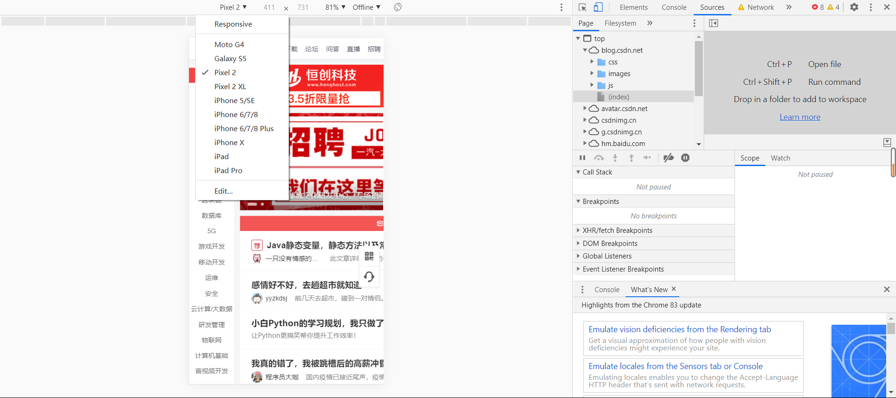Click the viewport height field 731
This screenshot has width=896, height=398.
click(x=303, y=7)
